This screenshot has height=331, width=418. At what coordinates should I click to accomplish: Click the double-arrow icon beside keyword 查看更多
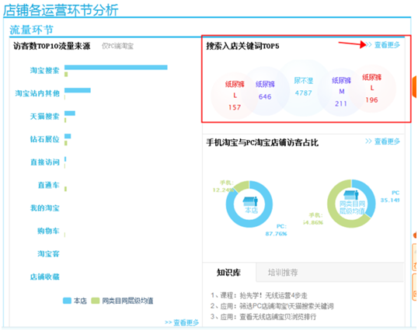(x=368, y=45)
